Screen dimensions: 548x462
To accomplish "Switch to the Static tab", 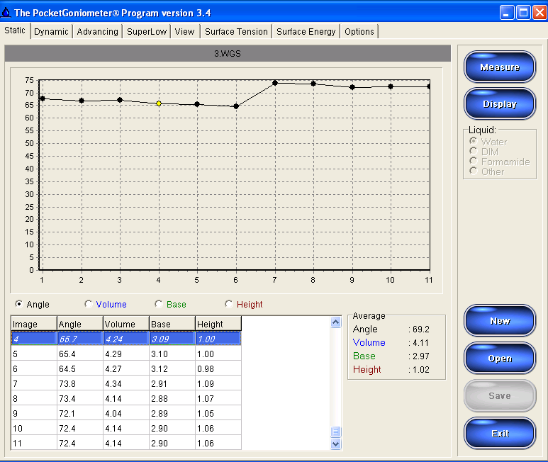I will 15,30.
